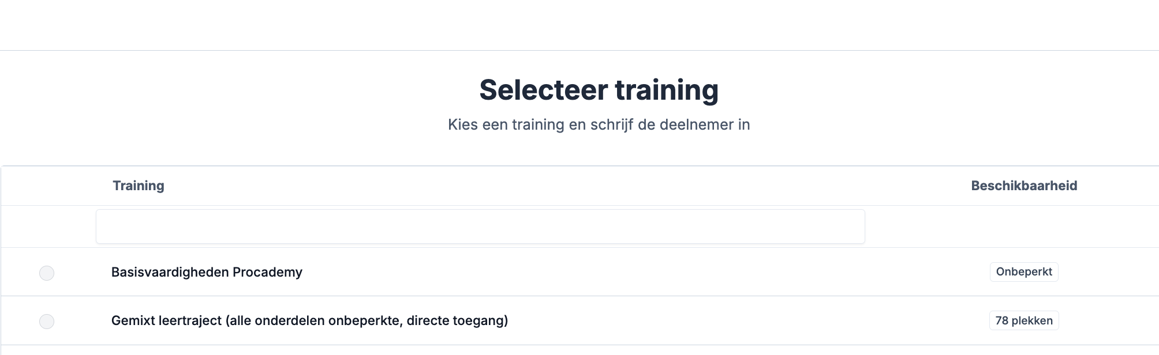
Task: Pick the first training row's radio circle
Action: tap(47, 273)
